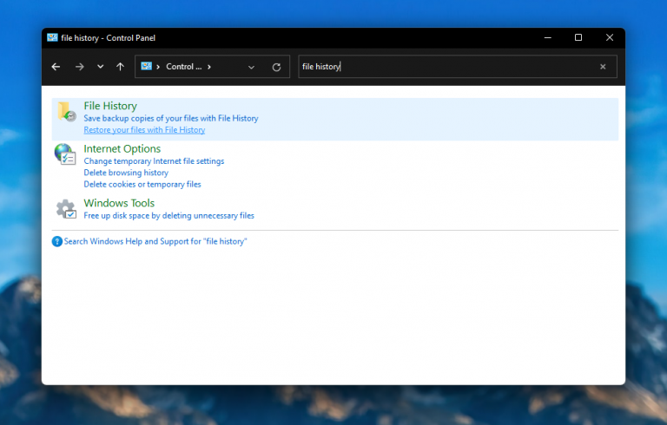Open the File History folder icon
This screenshot has height=425, width=667.
tap(66, 111)
